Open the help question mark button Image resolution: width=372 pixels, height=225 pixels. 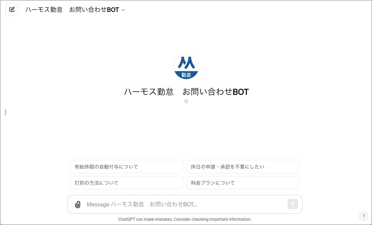click(364, 216)
